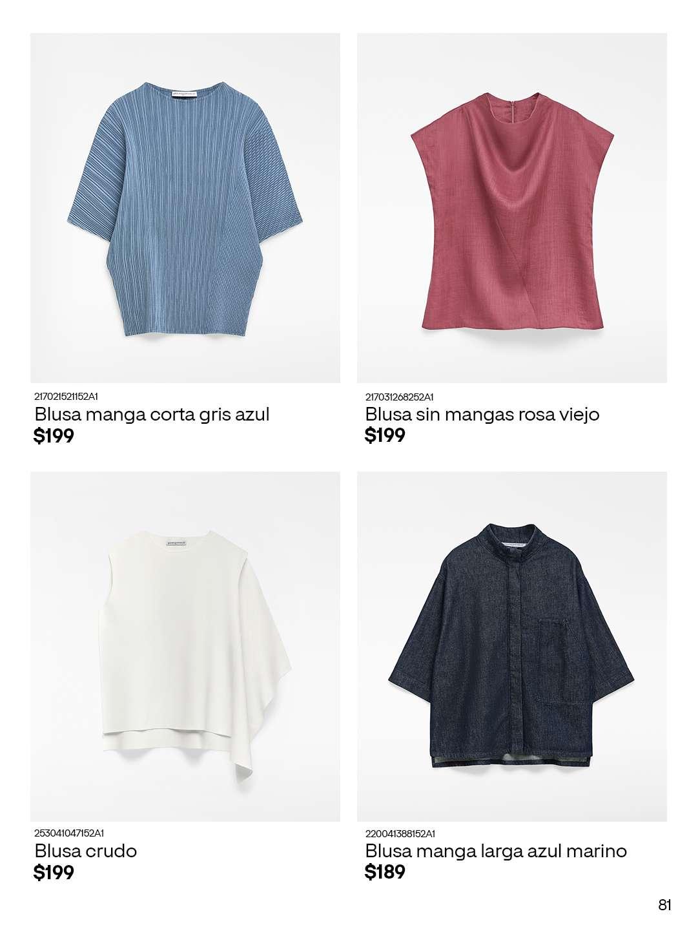698x938 pixels.
Task: Click the $199 price under rosa viejo blouse
Action: [385, 435]
